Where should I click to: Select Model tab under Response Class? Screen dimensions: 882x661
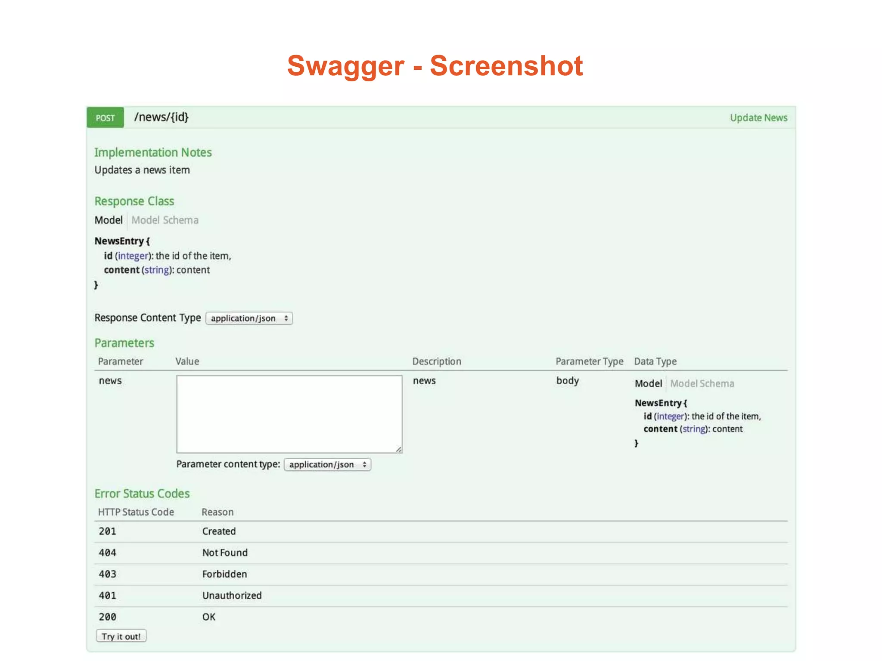coord(109,220)
